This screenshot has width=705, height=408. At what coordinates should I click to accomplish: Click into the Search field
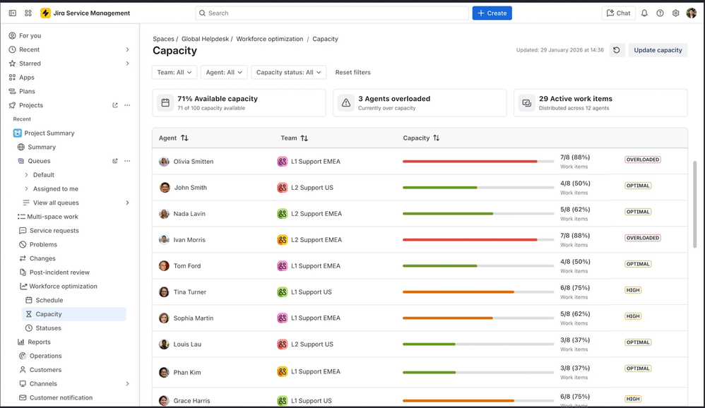pos(332,13)
